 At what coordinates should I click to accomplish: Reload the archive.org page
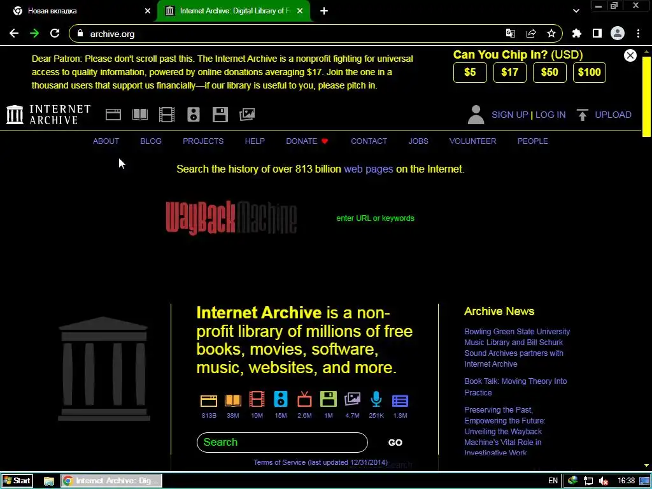coord(55,33)
